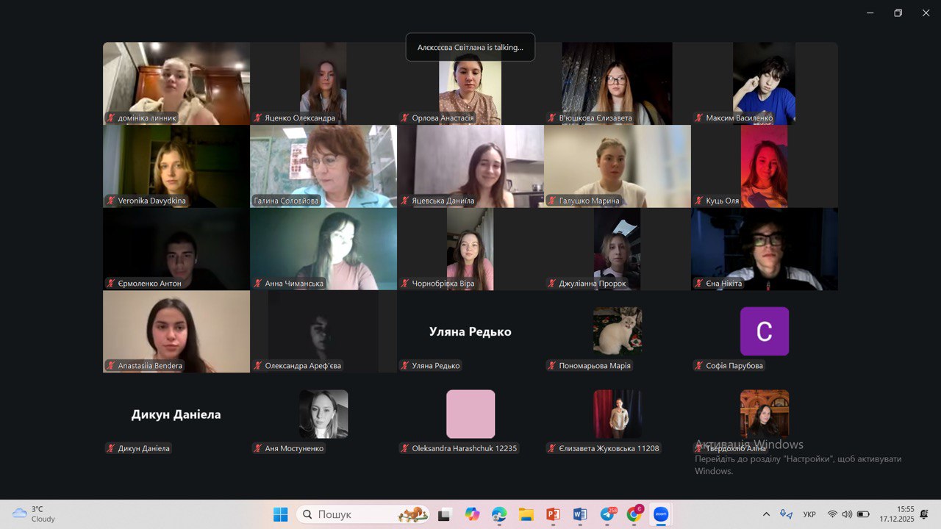
Task: Open Telegram from the taskbar
Action: pos(608,514)
